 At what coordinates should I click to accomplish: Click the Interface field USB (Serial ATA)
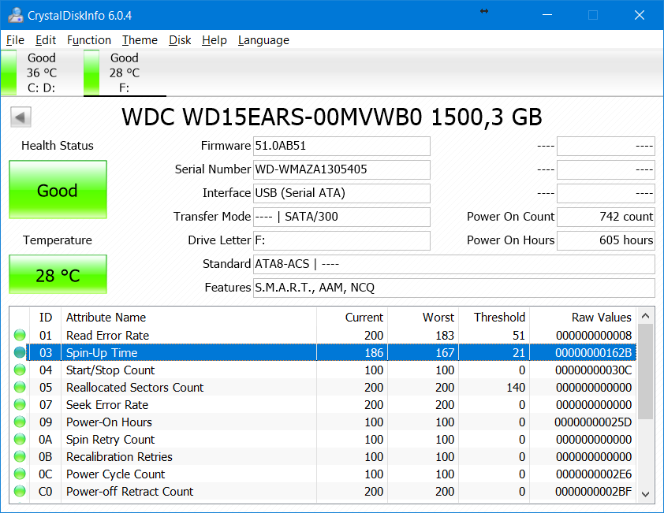click(x=341, y=193)
